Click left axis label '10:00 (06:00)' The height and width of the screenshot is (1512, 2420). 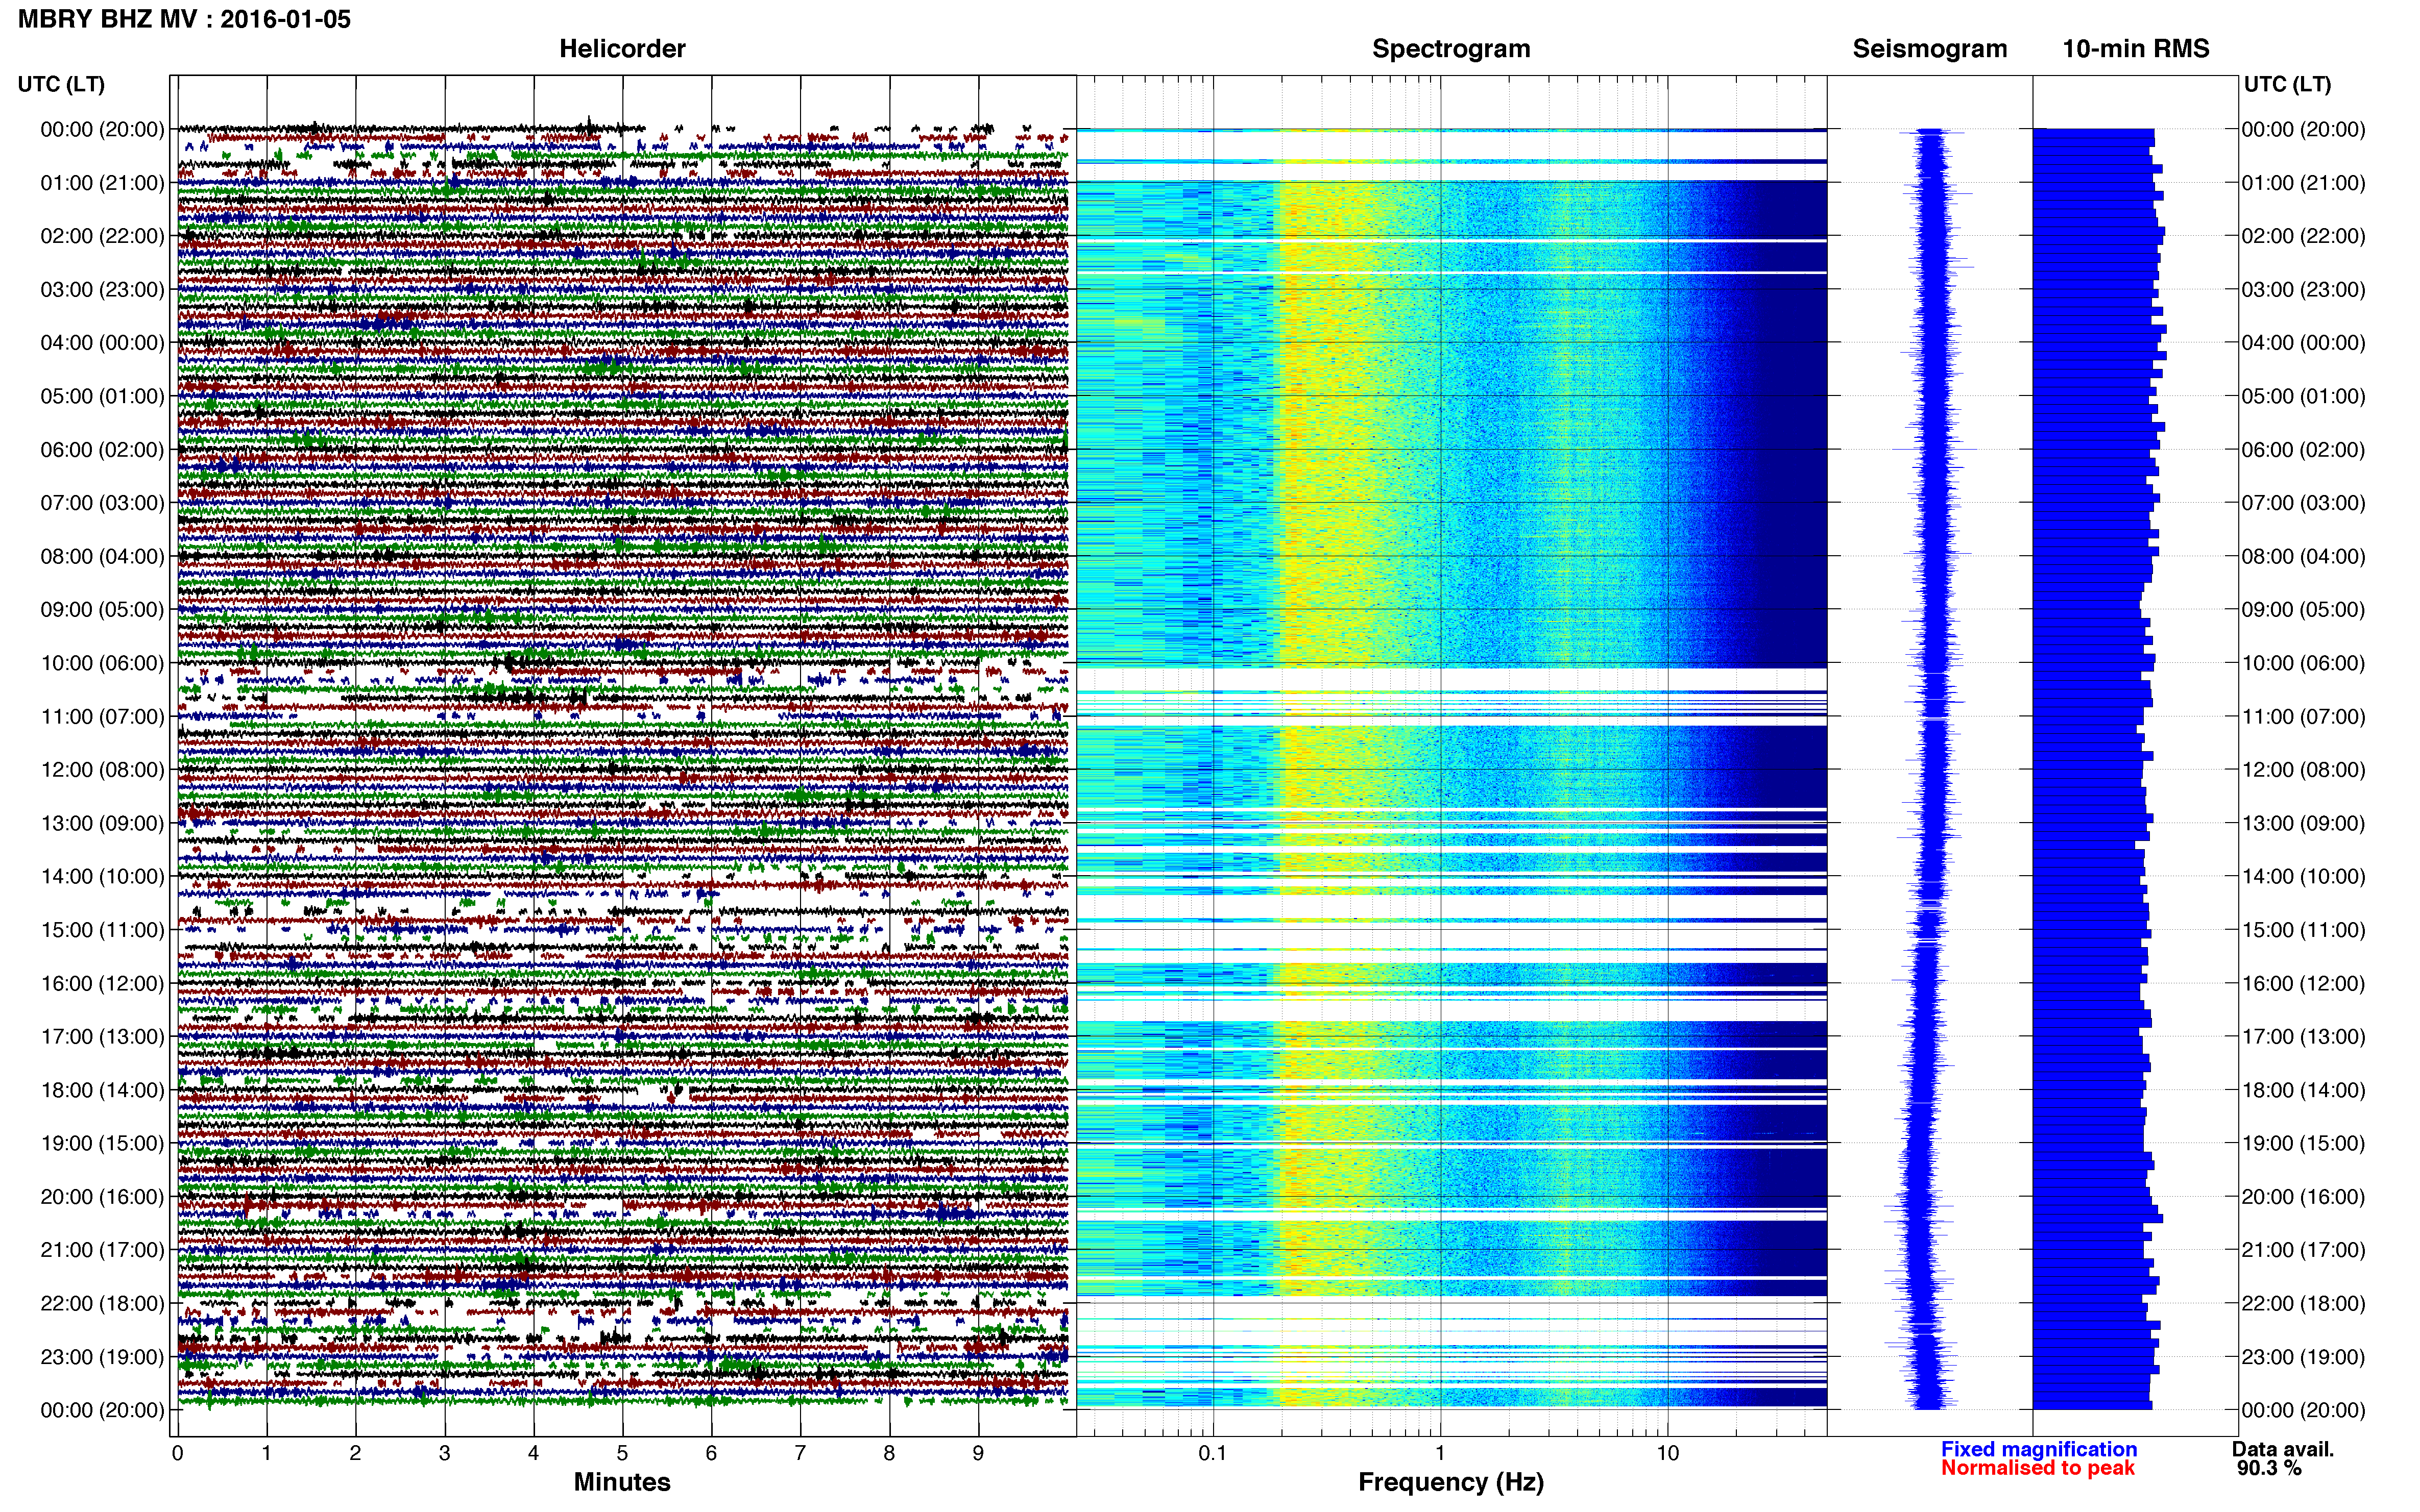coord(102,663)
